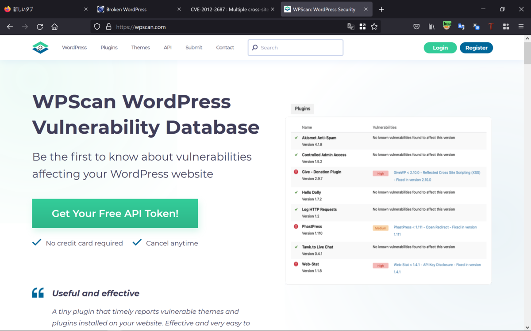This screenshot has height=331, width=531.
Task: Click the Log HTTP Requests plugin name
Action: (319, 210)
